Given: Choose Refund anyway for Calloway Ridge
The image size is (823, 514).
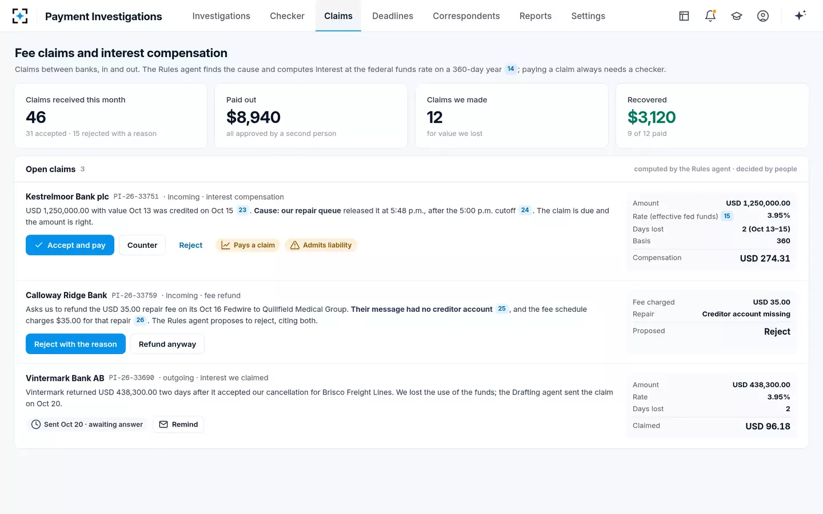Looking at the screenshot, I should pos(167,344).
